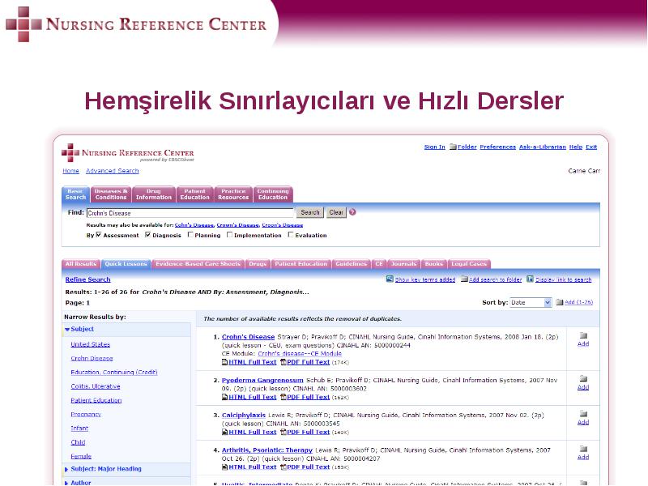
Task: Click the Search button
Action: point(310,212)
